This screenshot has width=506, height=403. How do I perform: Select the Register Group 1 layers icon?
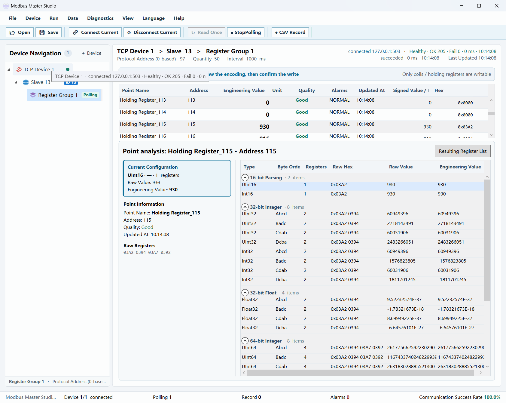point(33,95)
